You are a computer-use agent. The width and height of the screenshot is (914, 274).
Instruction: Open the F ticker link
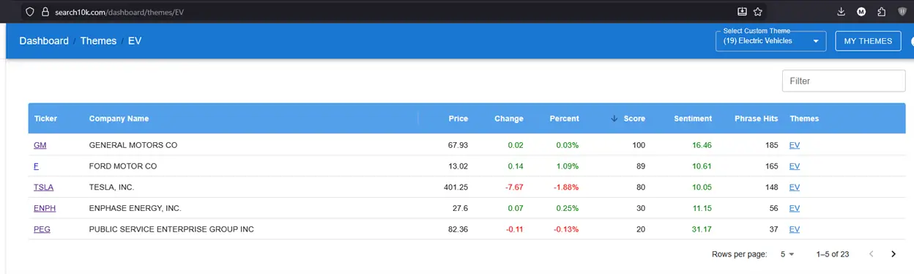36,166
